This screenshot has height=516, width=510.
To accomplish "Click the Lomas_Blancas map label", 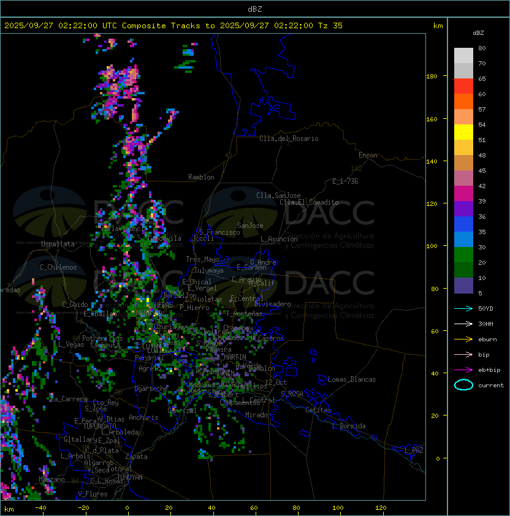I will (x=352, y=379).
